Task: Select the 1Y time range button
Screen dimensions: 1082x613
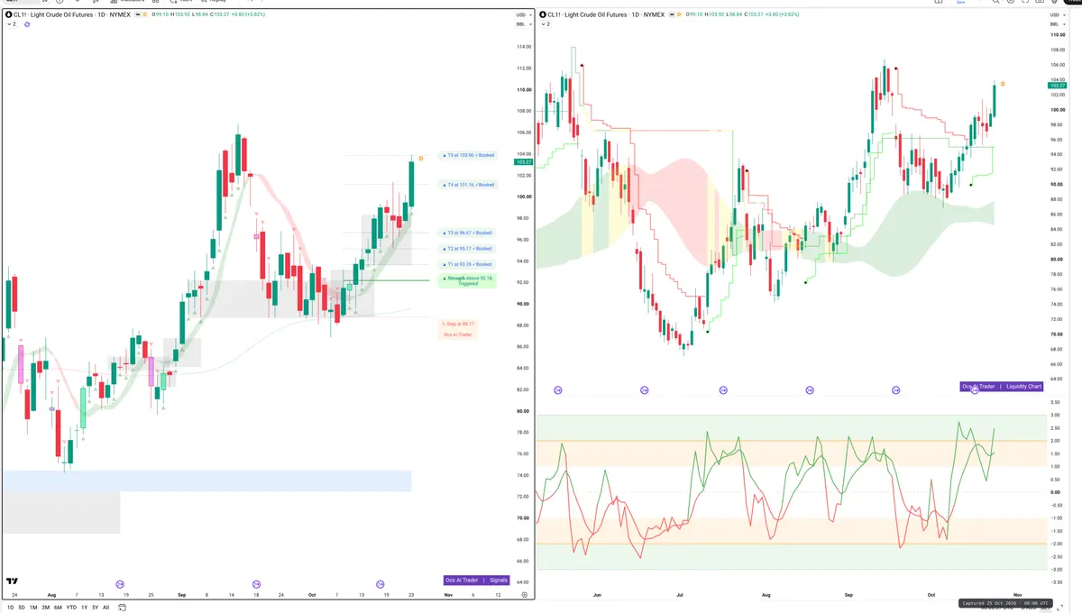Action: [84, 608]
